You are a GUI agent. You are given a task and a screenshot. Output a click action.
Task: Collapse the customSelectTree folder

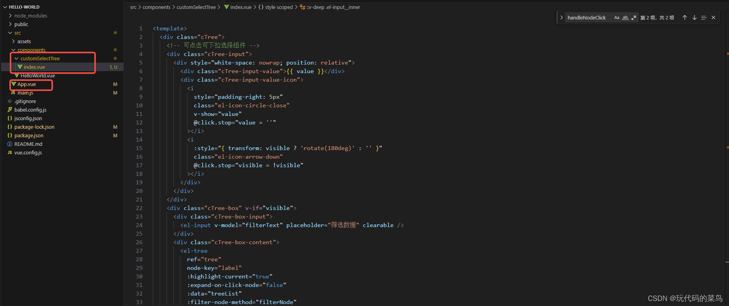point(16,58)
